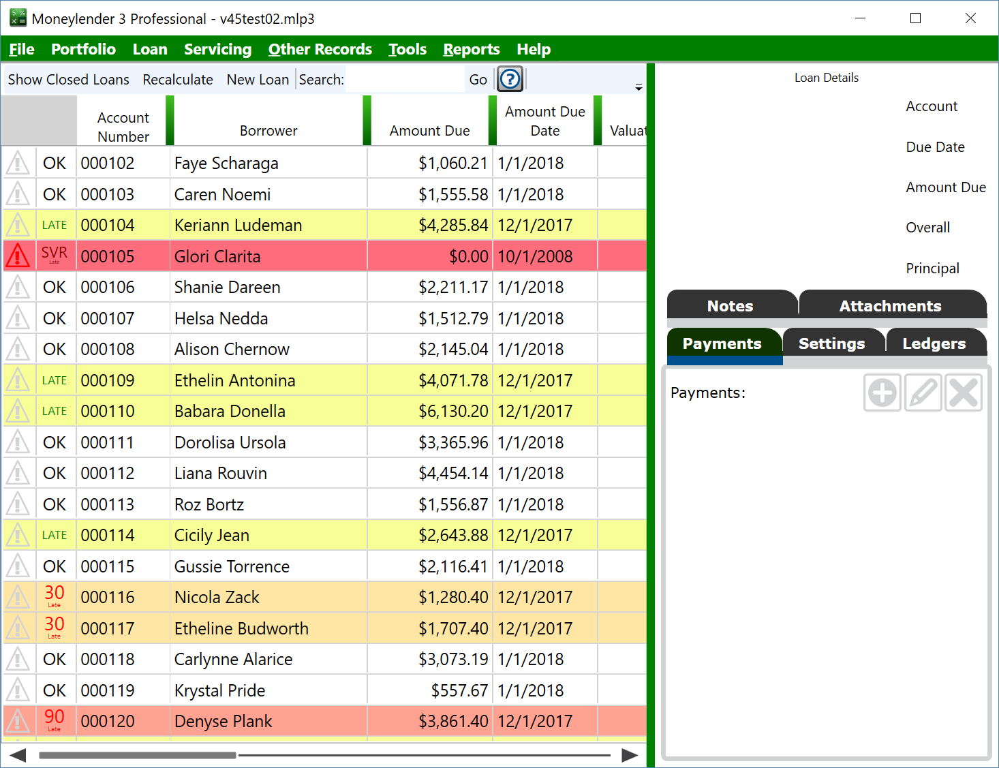Click the edit payment pencil icon
Viewport: 999px width, 768px height.
tap(923, 393)
